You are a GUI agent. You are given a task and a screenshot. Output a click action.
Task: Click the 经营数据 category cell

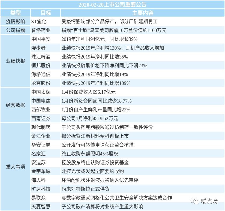[x=15, y=105]
